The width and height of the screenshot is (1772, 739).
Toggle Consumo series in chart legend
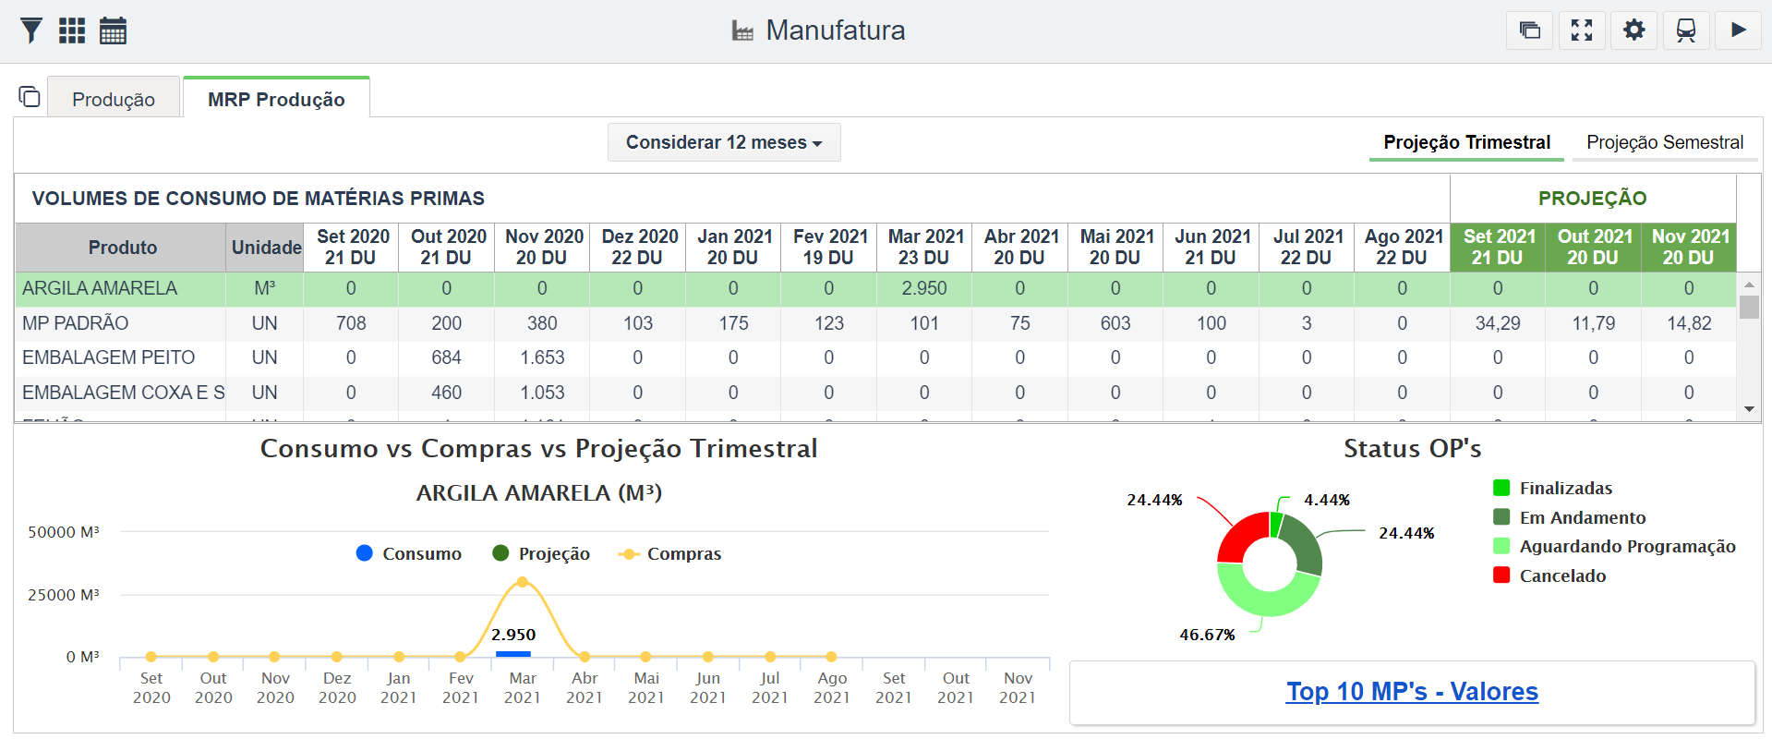(408, 553)
